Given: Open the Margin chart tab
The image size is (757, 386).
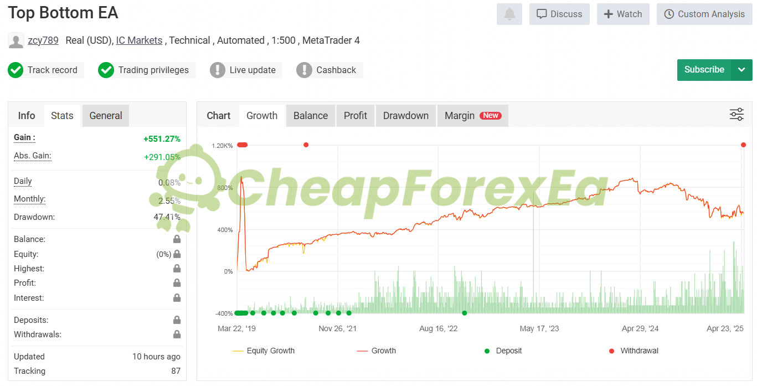Looking at the screenshot, I should (x=473, y=116).
